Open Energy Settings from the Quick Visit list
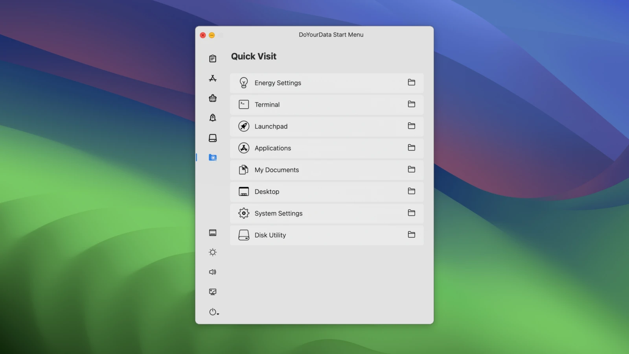629x354 pixels. [278, 83]
